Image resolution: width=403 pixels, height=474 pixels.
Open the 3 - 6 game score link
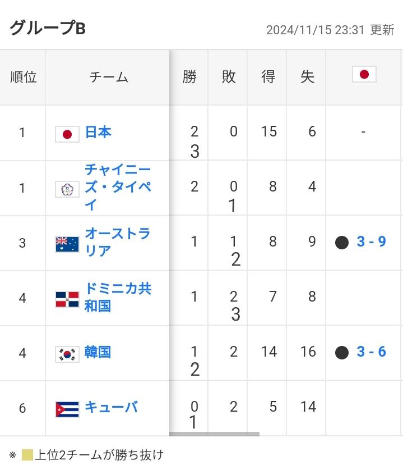(x=371, y=352)
